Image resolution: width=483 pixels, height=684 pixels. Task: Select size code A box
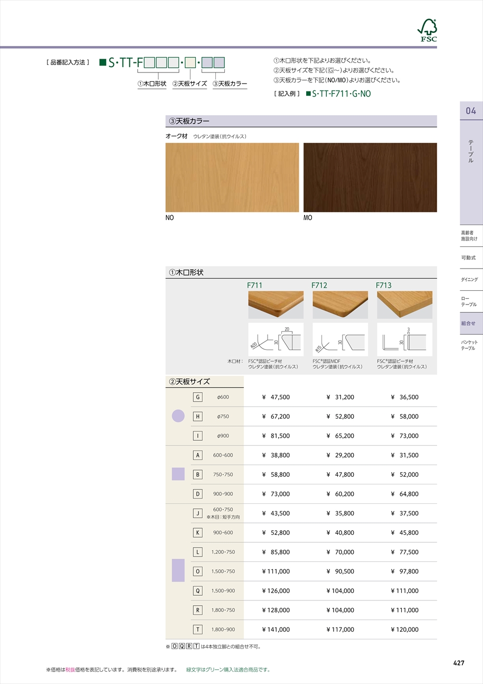point(198,455)
